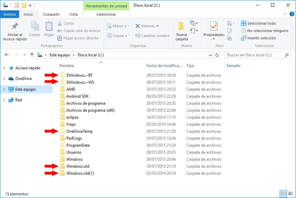
Task: Switch to large icons view in the status bar
Action: point(291,194)
